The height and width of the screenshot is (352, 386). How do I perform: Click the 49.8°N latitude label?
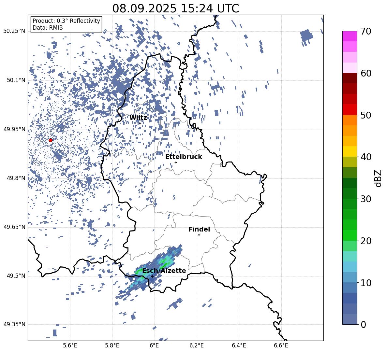[x=16, y=178]
